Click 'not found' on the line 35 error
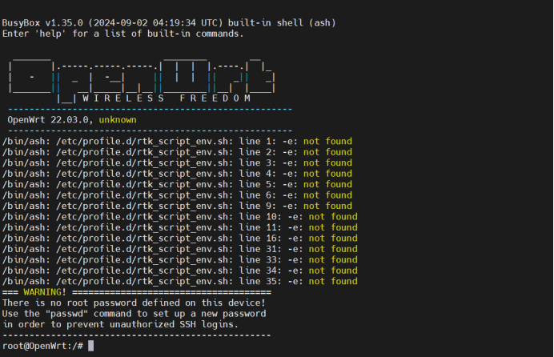The width and height of the screenshot is (554, 357). pyautogui.click(x=333, y=281)
